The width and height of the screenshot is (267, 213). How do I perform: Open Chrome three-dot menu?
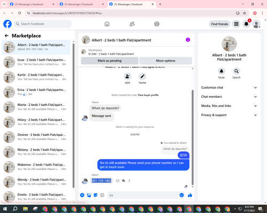coord(262,13)
